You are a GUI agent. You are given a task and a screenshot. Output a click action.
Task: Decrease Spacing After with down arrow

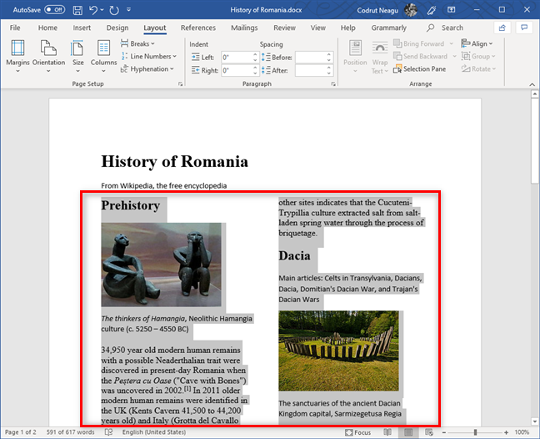(x=329, y=73)
